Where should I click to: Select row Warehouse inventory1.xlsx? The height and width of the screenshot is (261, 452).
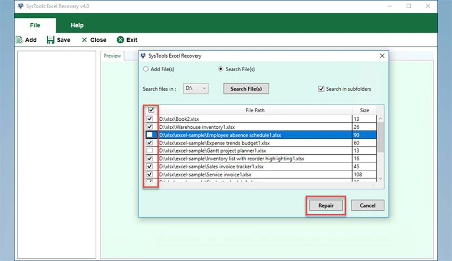(255, 127)
